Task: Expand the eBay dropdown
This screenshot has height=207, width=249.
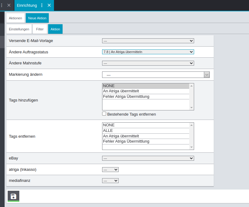Action: tap(148, 158)
